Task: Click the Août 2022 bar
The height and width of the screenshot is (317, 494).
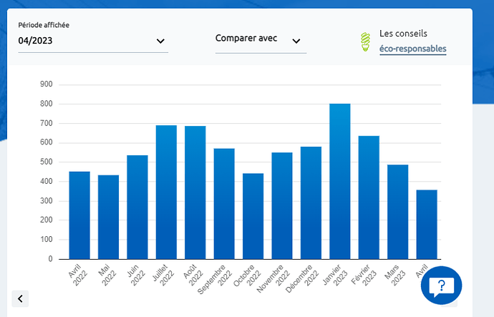Action: (x=195, y=192)
